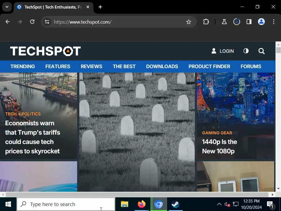The height and width of the screenshot is (211, 281).
Task: Open site search magnifier icon
Action: (x=262, y=51)
